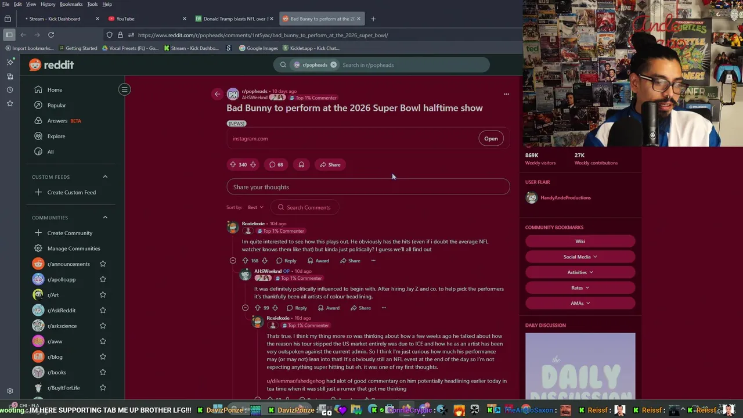Expand the Social Media bookmark dropdown
Image resolution: width=743 pixels, height=418 pixels.
coord(580,257)
